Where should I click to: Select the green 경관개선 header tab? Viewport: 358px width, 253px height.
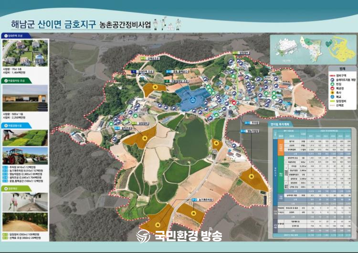16,189
